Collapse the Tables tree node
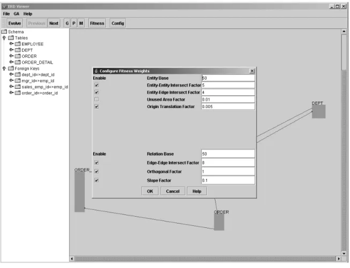 tap(4, 38)
